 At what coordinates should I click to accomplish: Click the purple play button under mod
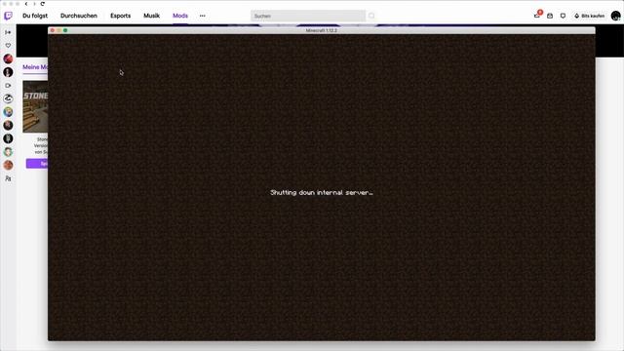[x=37, y=163]
